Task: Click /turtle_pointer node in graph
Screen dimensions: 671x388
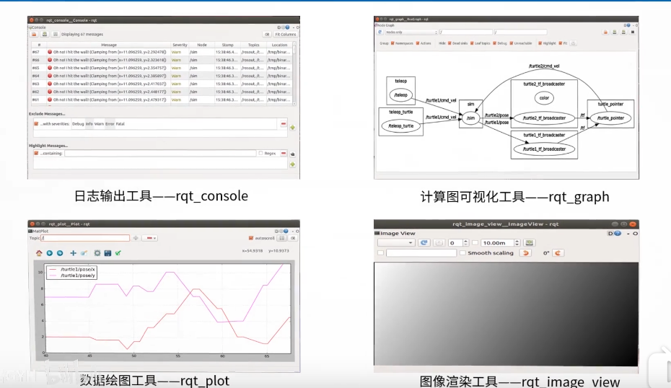Action: coord(610,118)
